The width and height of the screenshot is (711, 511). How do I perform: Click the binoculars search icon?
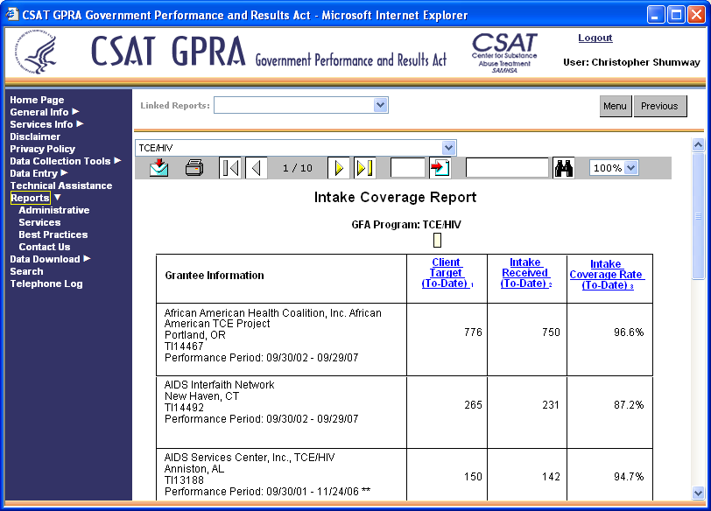click(564, 168)
